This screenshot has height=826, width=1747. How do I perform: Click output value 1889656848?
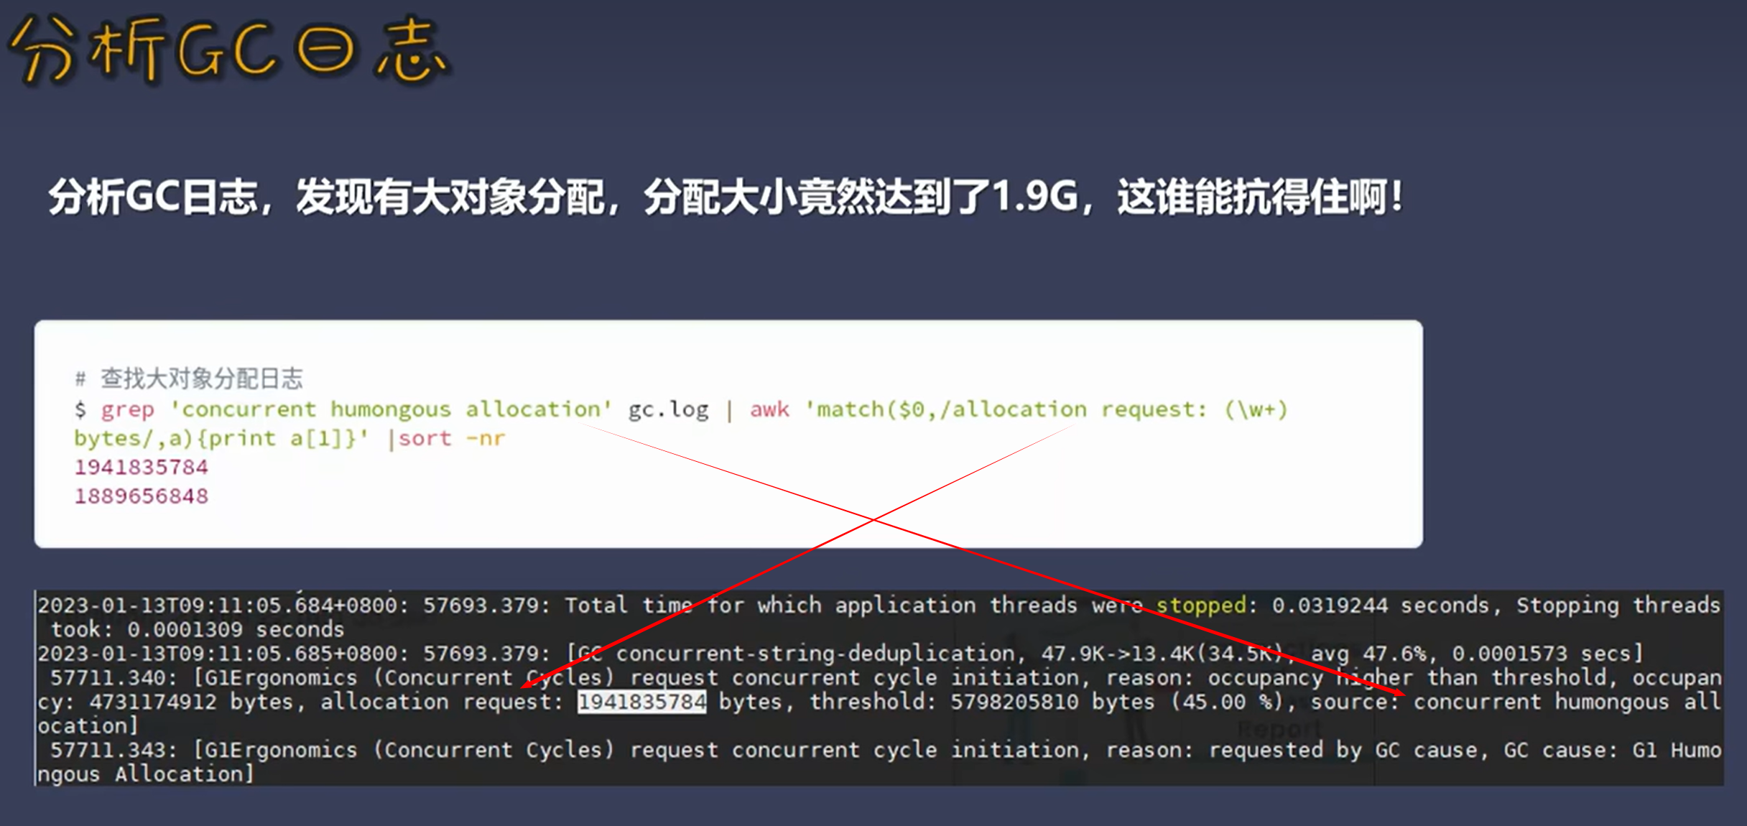pos(142,496)
